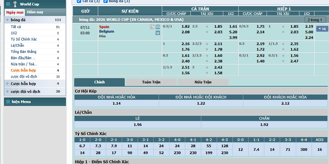Select the Toàn Trận tab

151,82
